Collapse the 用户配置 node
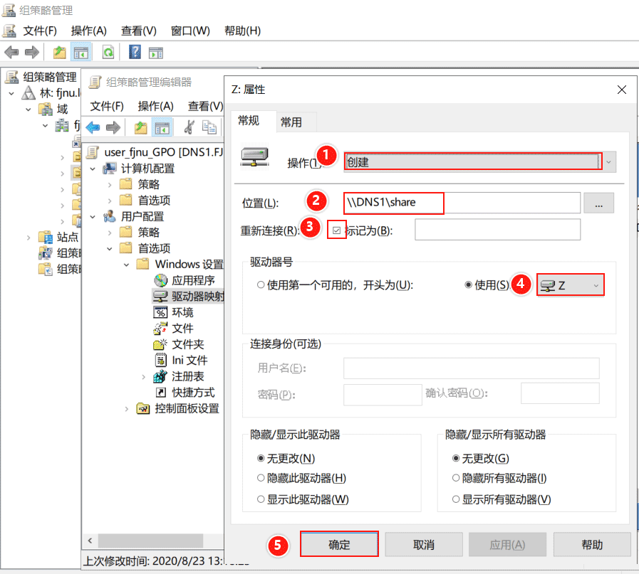Image resolution: width=639 pixels, height=574 pixels. 93,217
